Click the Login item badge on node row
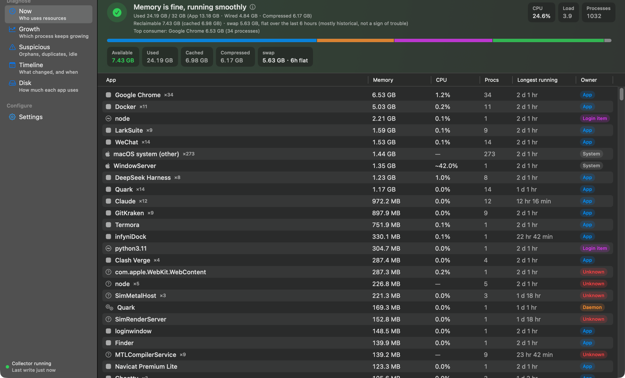This screenshot has height=378, width=625. coord(595,119)
